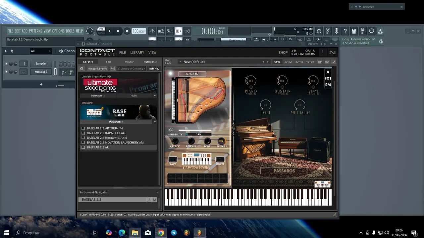Image resolution: width=424 pixels, height=238 pixels.
Task: Click the FX1 button in Baselab panel
Action: click(x=328, y=78)
